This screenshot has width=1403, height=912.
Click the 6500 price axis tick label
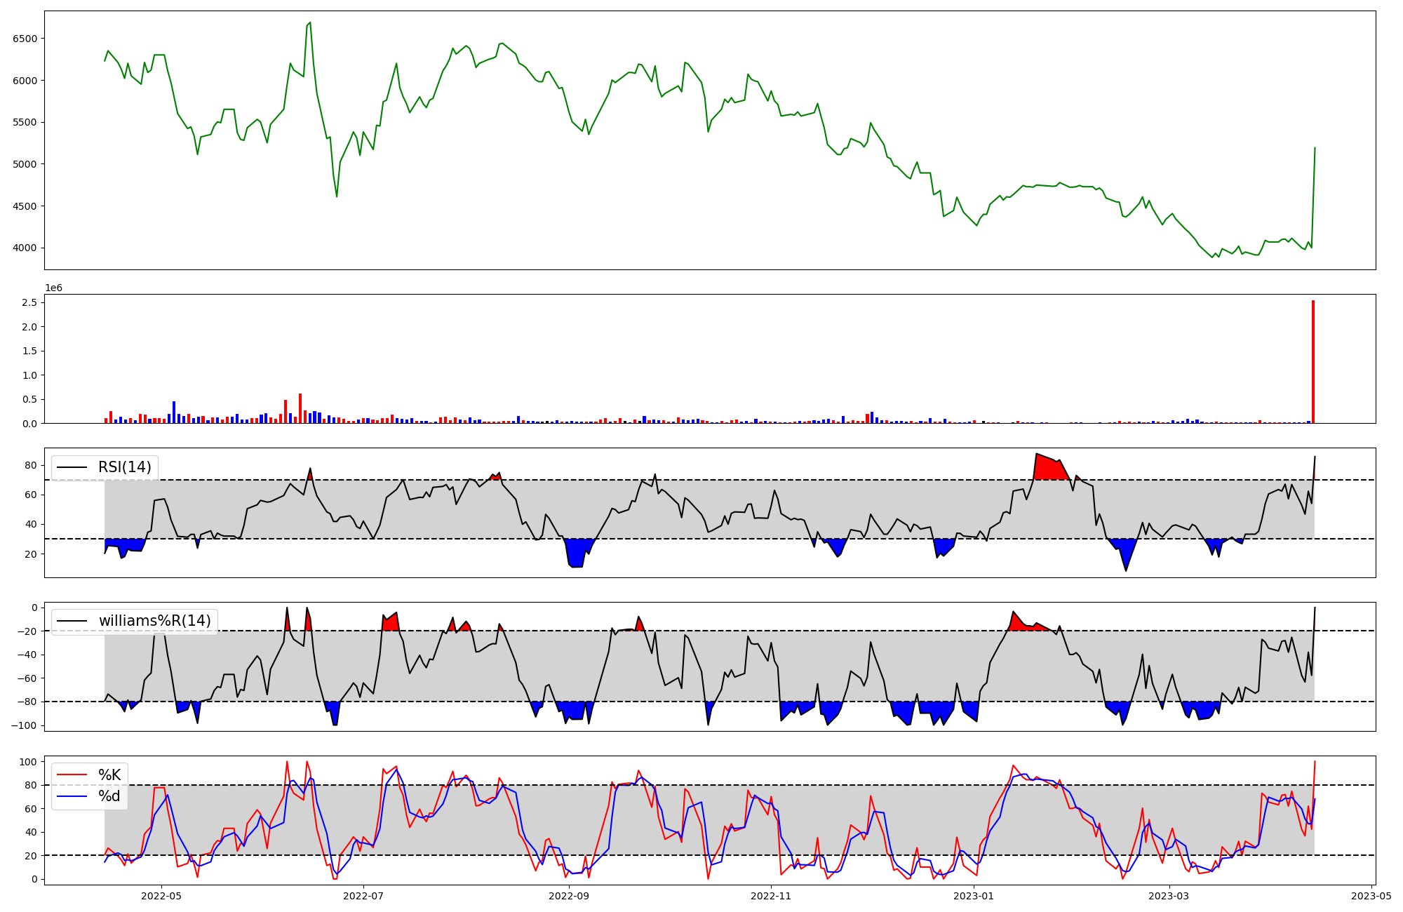click(25, 39)
